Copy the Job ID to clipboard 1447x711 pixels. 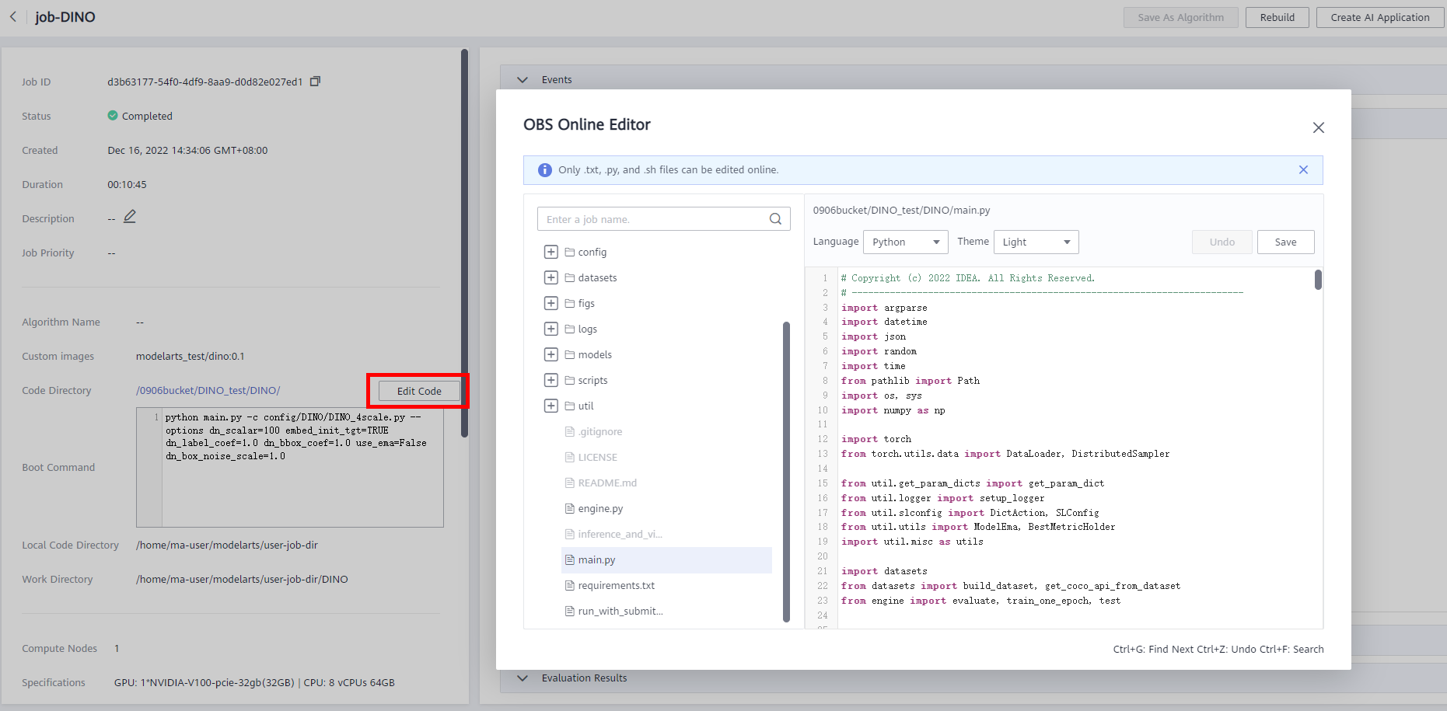pos(315,82)
